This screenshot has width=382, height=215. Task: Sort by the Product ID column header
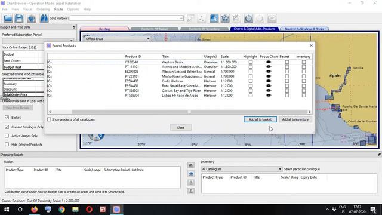click(x=133, y=57)
